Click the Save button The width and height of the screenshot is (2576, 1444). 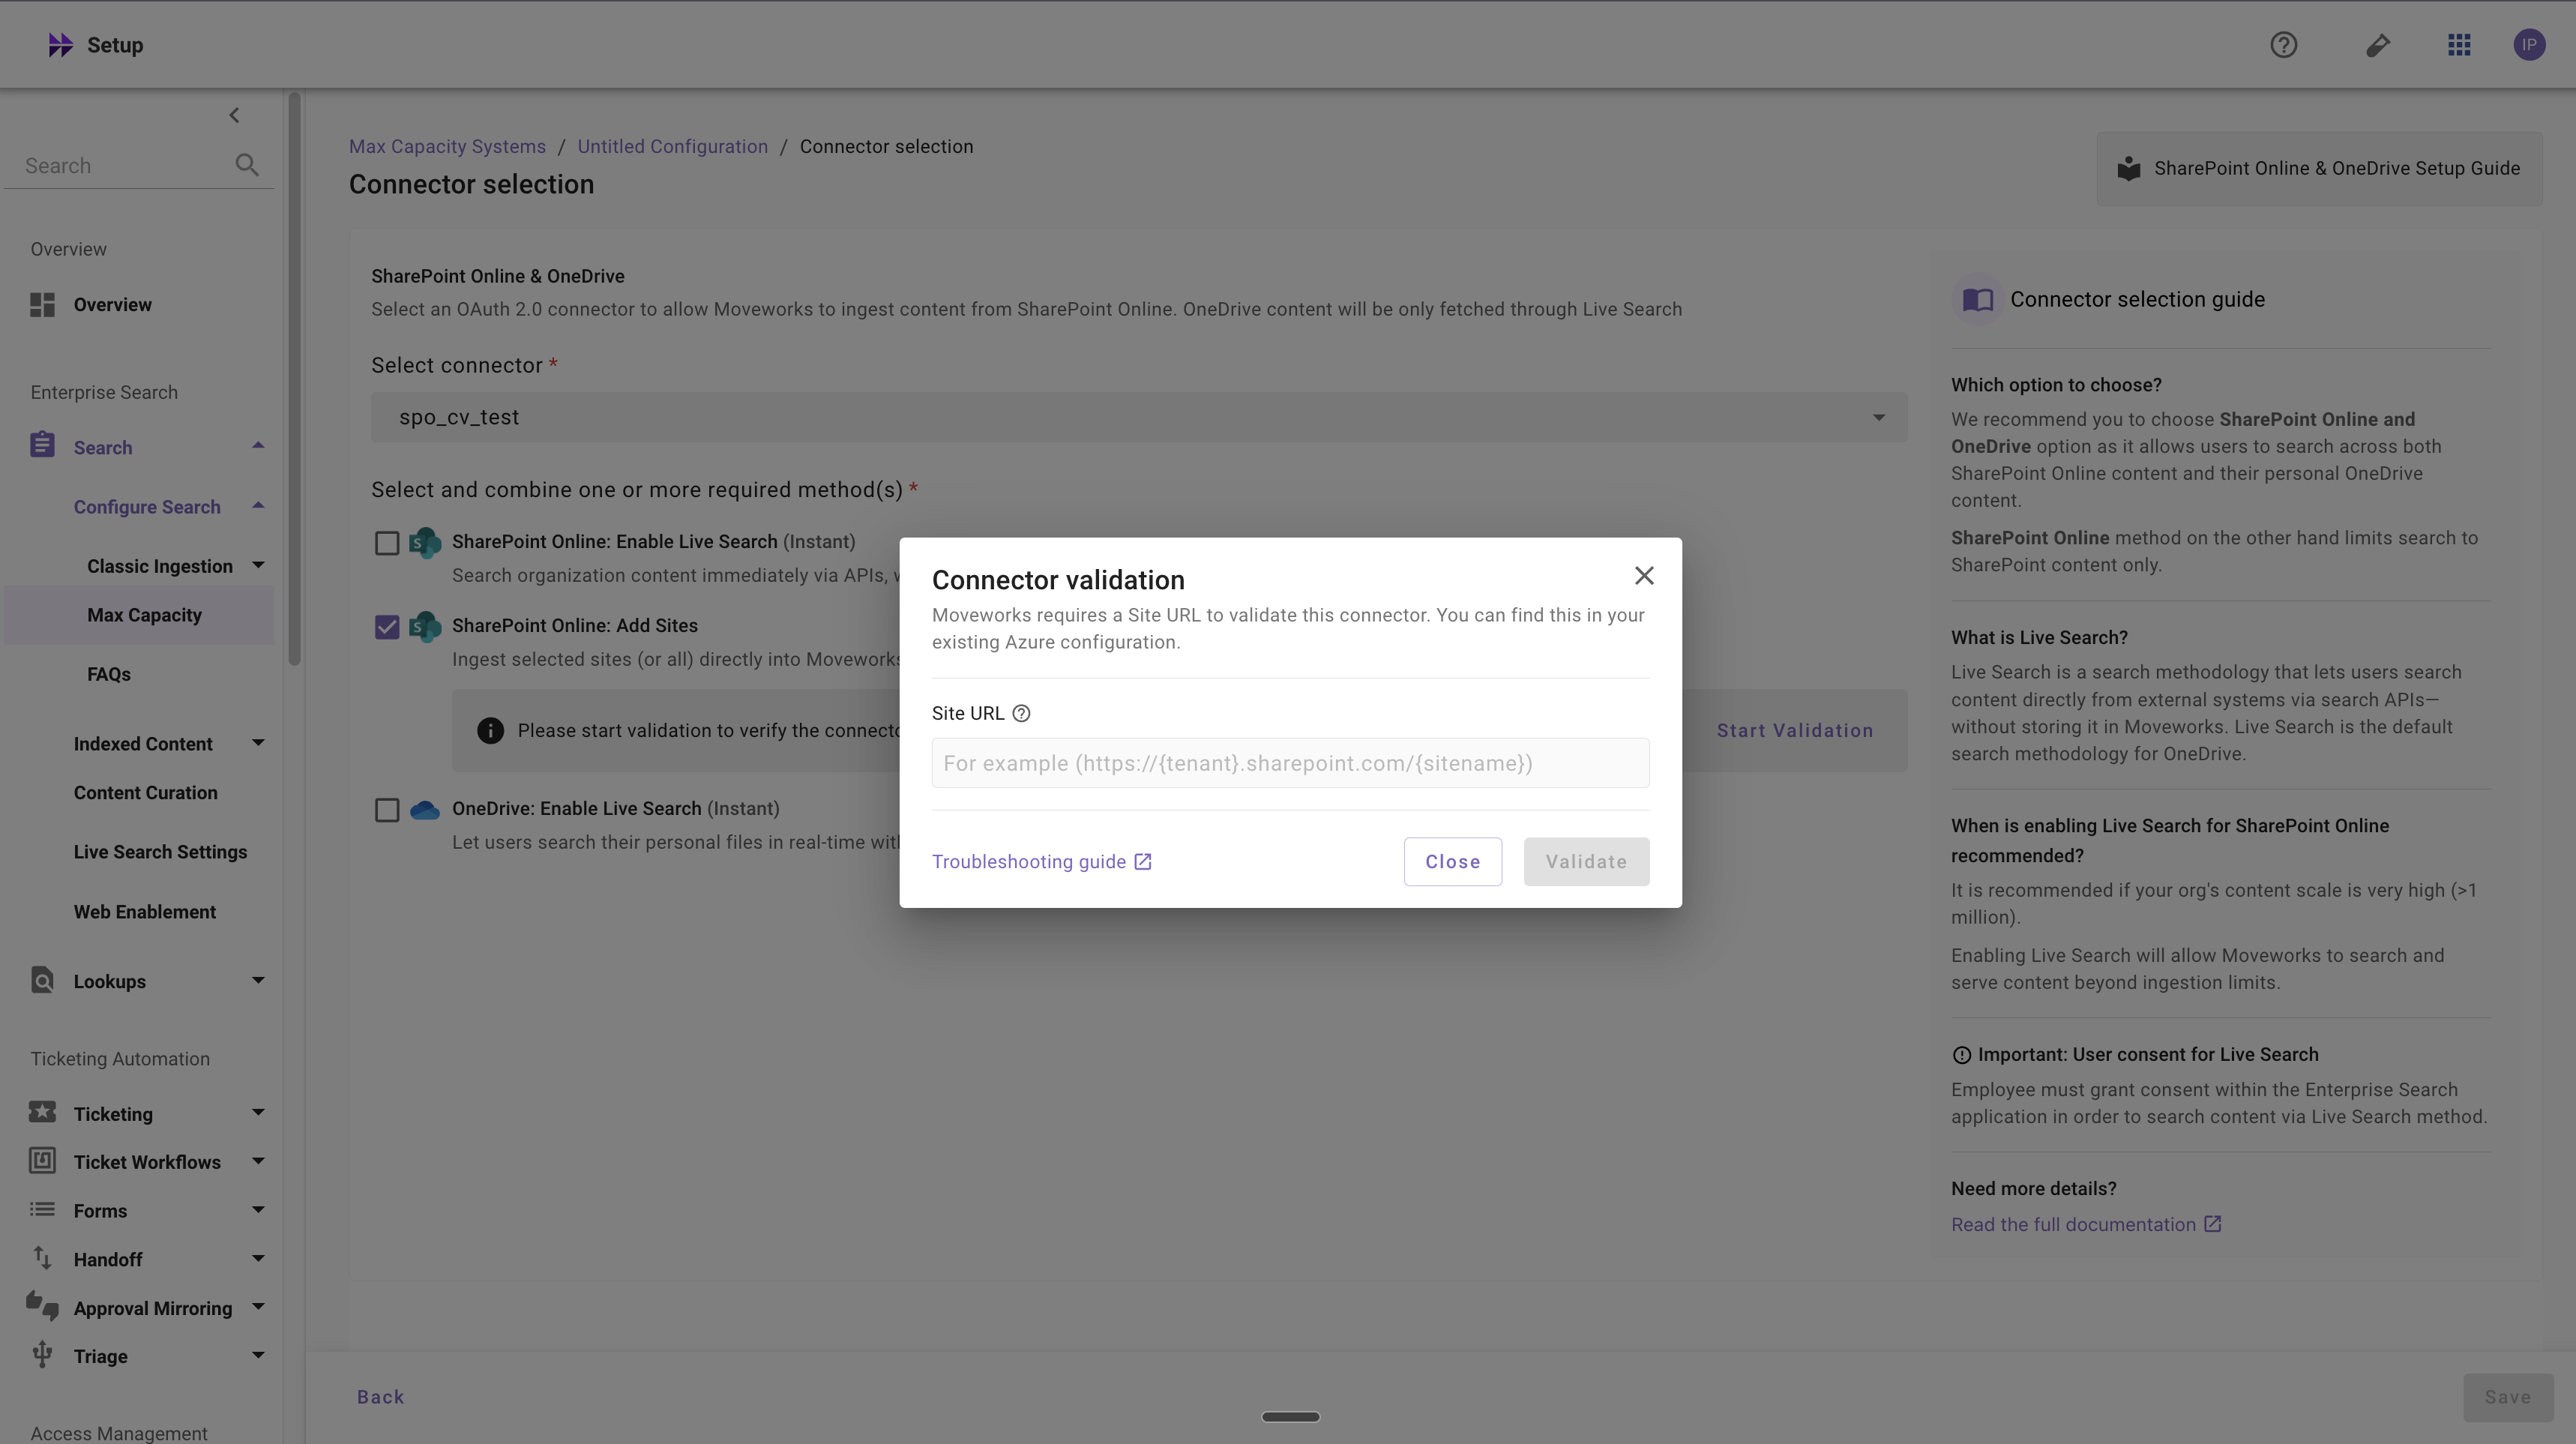2507,1397
